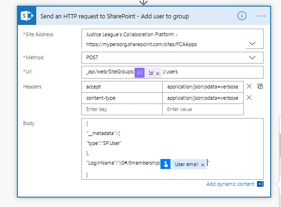The height and width of the screenshot is (207, 281).
Task: Expand the Site Address dropdown
Action: point(252,43)
